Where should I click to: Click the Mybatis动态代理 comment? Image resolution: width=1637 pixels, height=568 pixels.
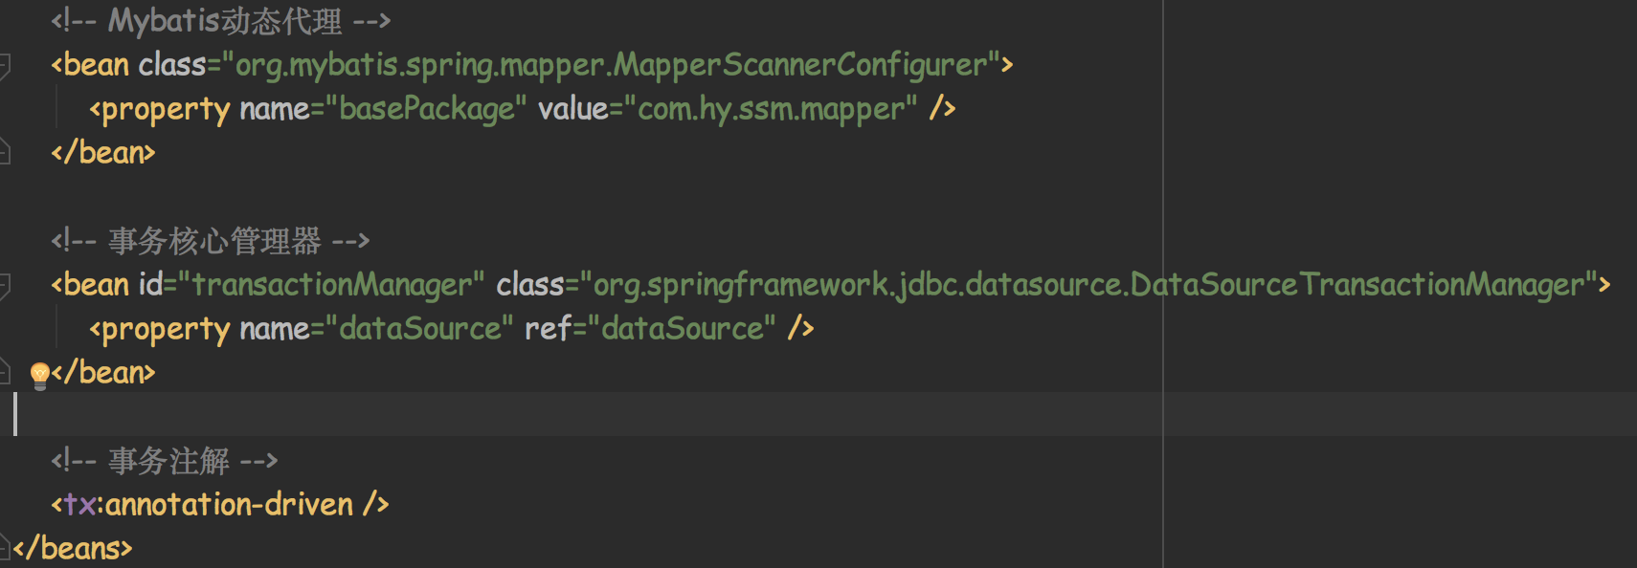coord(221,21)
